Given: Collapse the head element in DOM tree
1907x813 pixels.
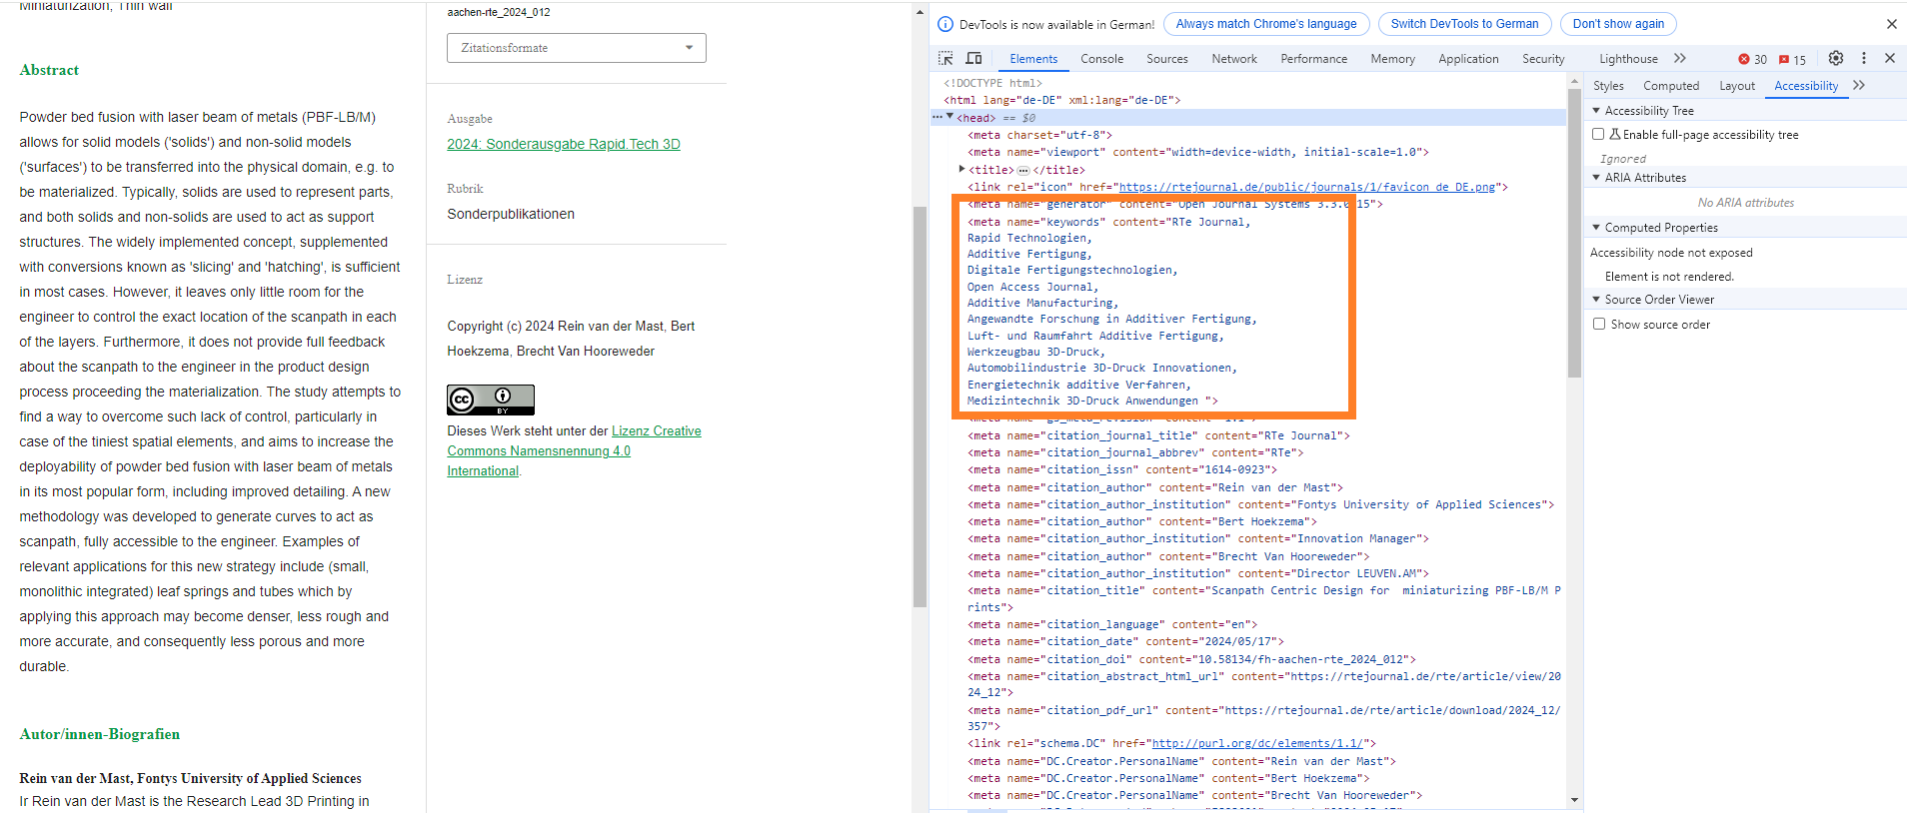Looking at the screenshot, I should pyautogui.click(x=950, y=117).
